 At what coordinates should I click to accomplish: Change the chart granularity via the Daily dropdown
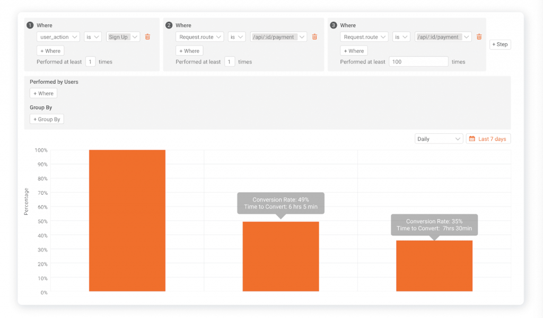pos(439,138)
